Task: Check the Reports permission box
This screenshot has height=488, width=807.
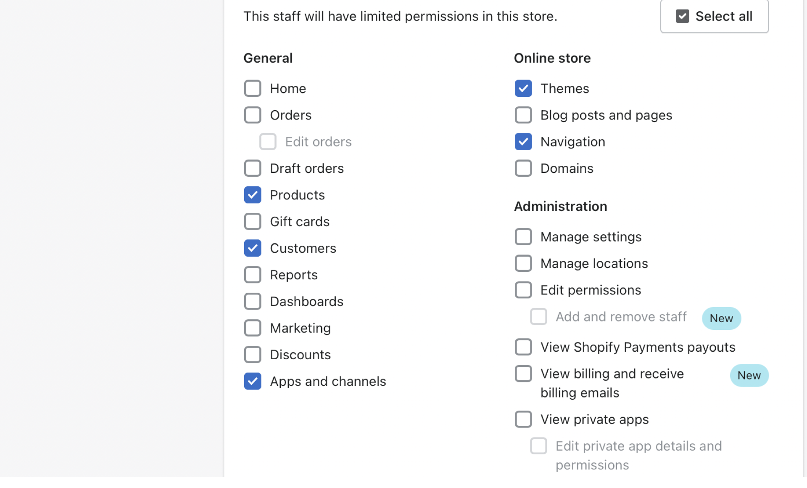Action: click(x=253, y=275)
